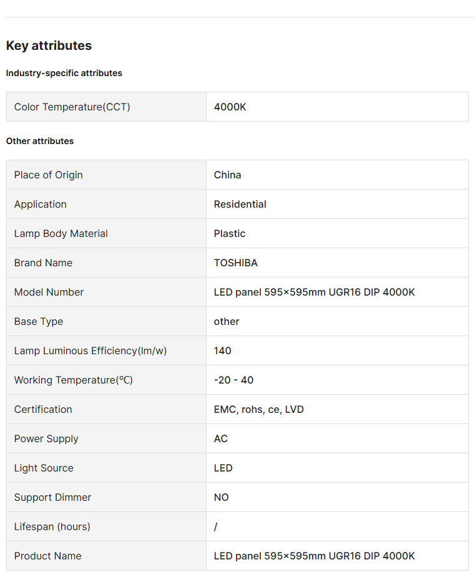Select the TOSHIBA brand name value
The height and width of the screenshot is (575, 475).
point(236,263)
